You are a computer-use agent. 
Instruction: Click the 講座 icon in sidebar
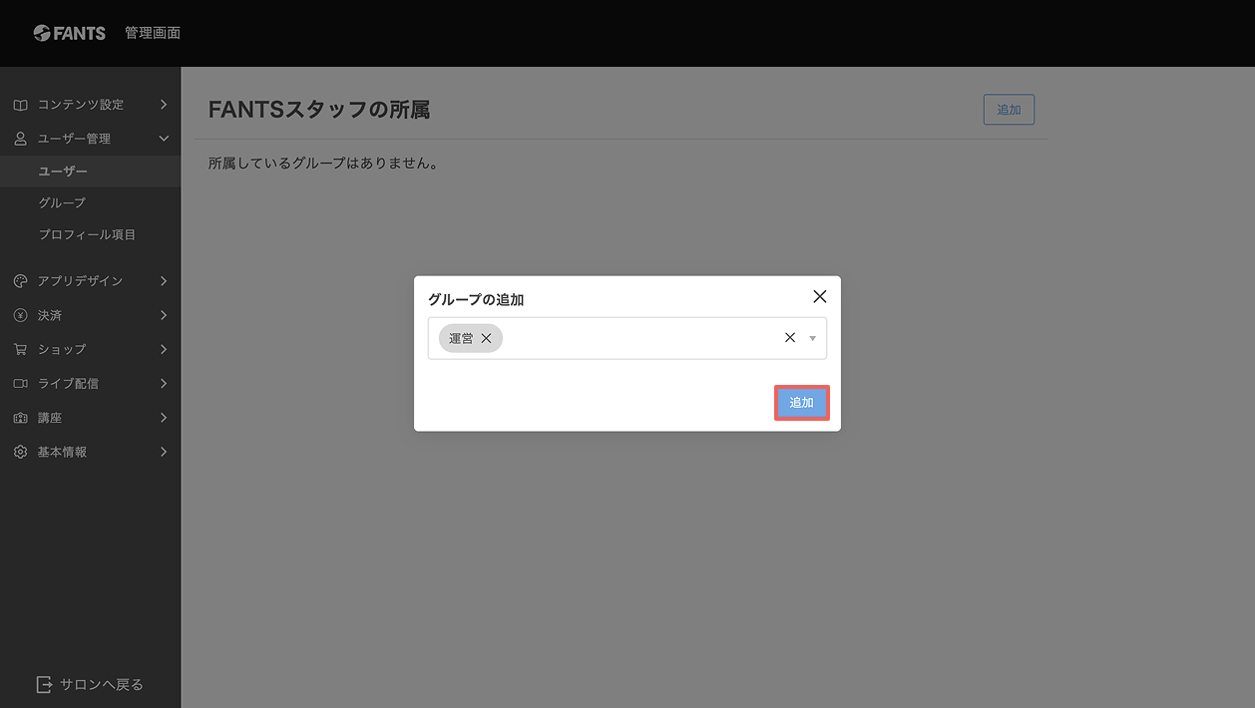coord(20,418)
